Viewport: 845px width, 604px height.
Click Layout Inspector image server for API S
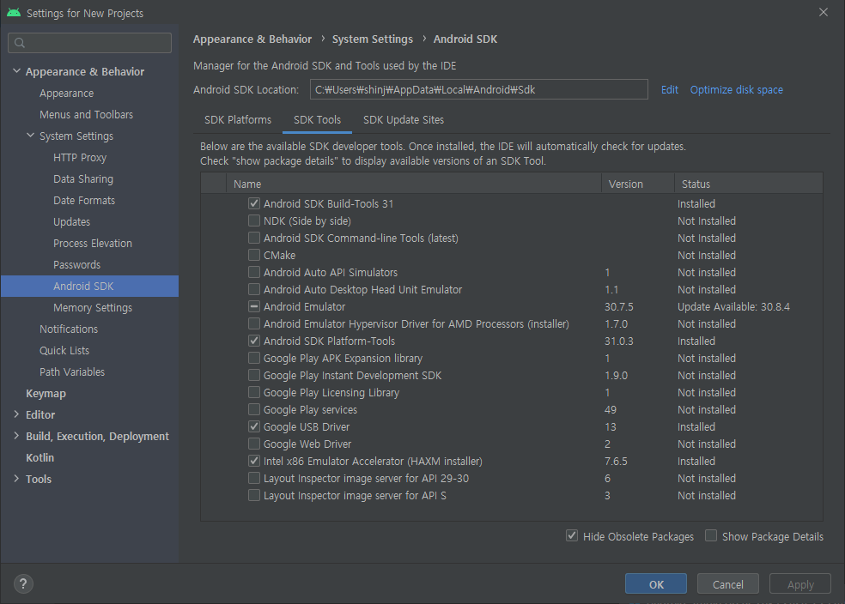pos(355,496)
